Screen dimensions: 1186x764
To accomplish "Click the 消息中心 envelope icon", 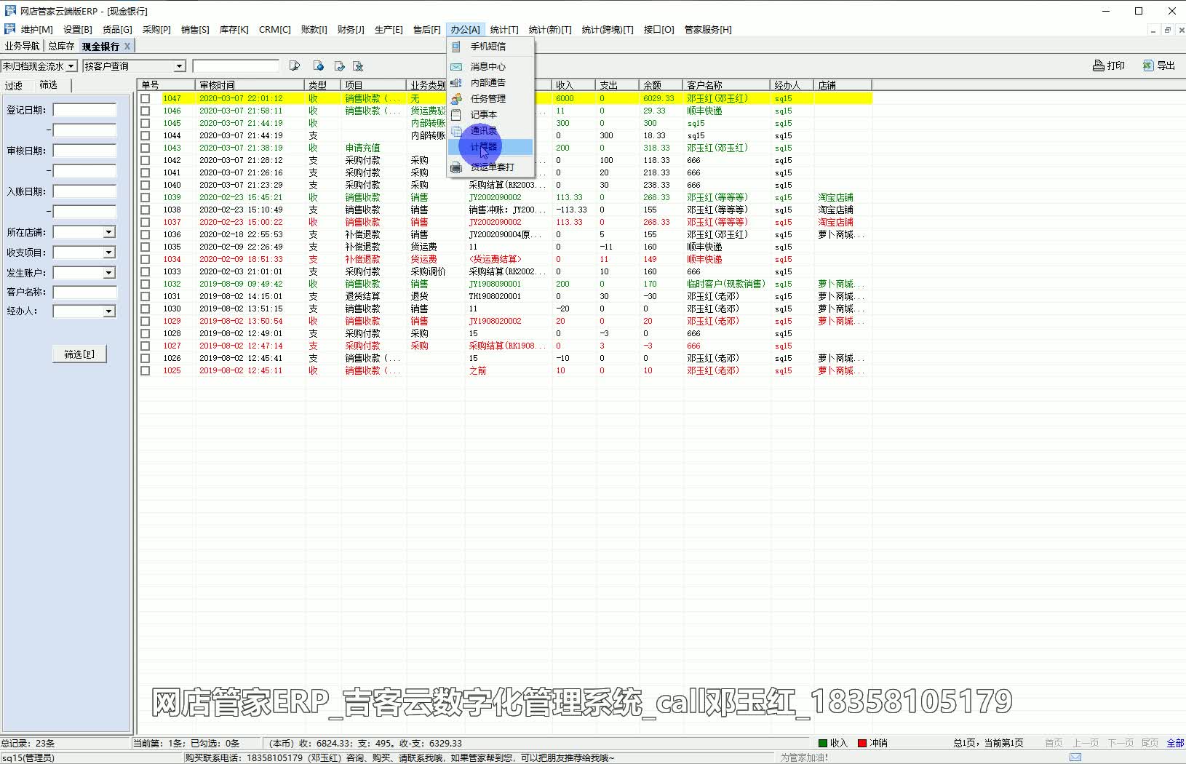I will [x=456, y=66].
